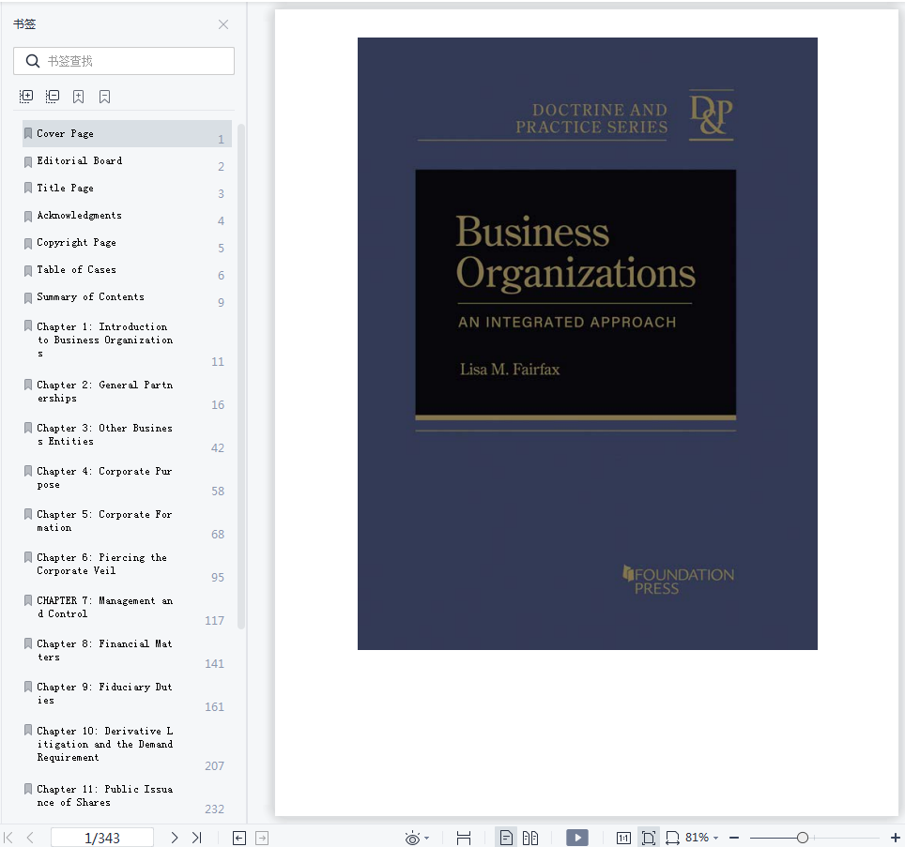Select Chapter 11 Public Issuance of Shares
The image size is (905, 847).
click(127, 796)
